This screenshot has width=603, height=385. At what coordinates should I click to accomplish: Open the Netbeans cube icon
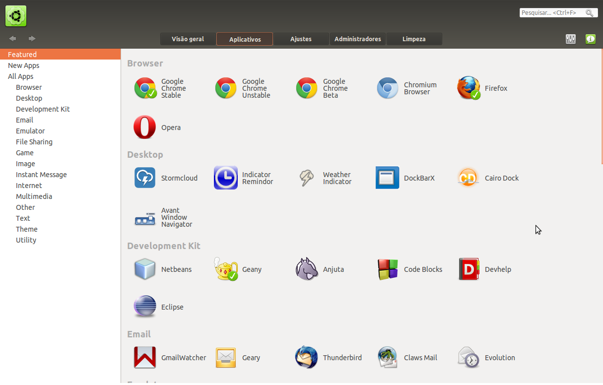point(145,269)
